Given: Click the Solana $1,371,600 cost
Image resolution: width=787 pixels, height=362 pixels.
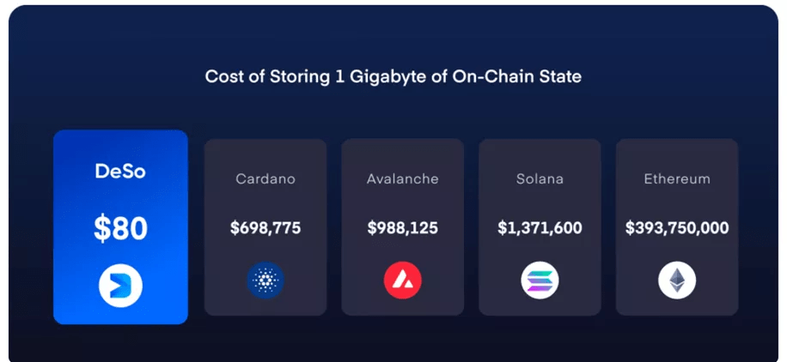Looking at the screenshot, I should (540, 228).
